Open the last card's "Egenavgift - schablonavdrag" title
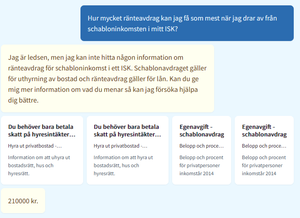This screenshot has height=218, width=300. coord(264,130)
